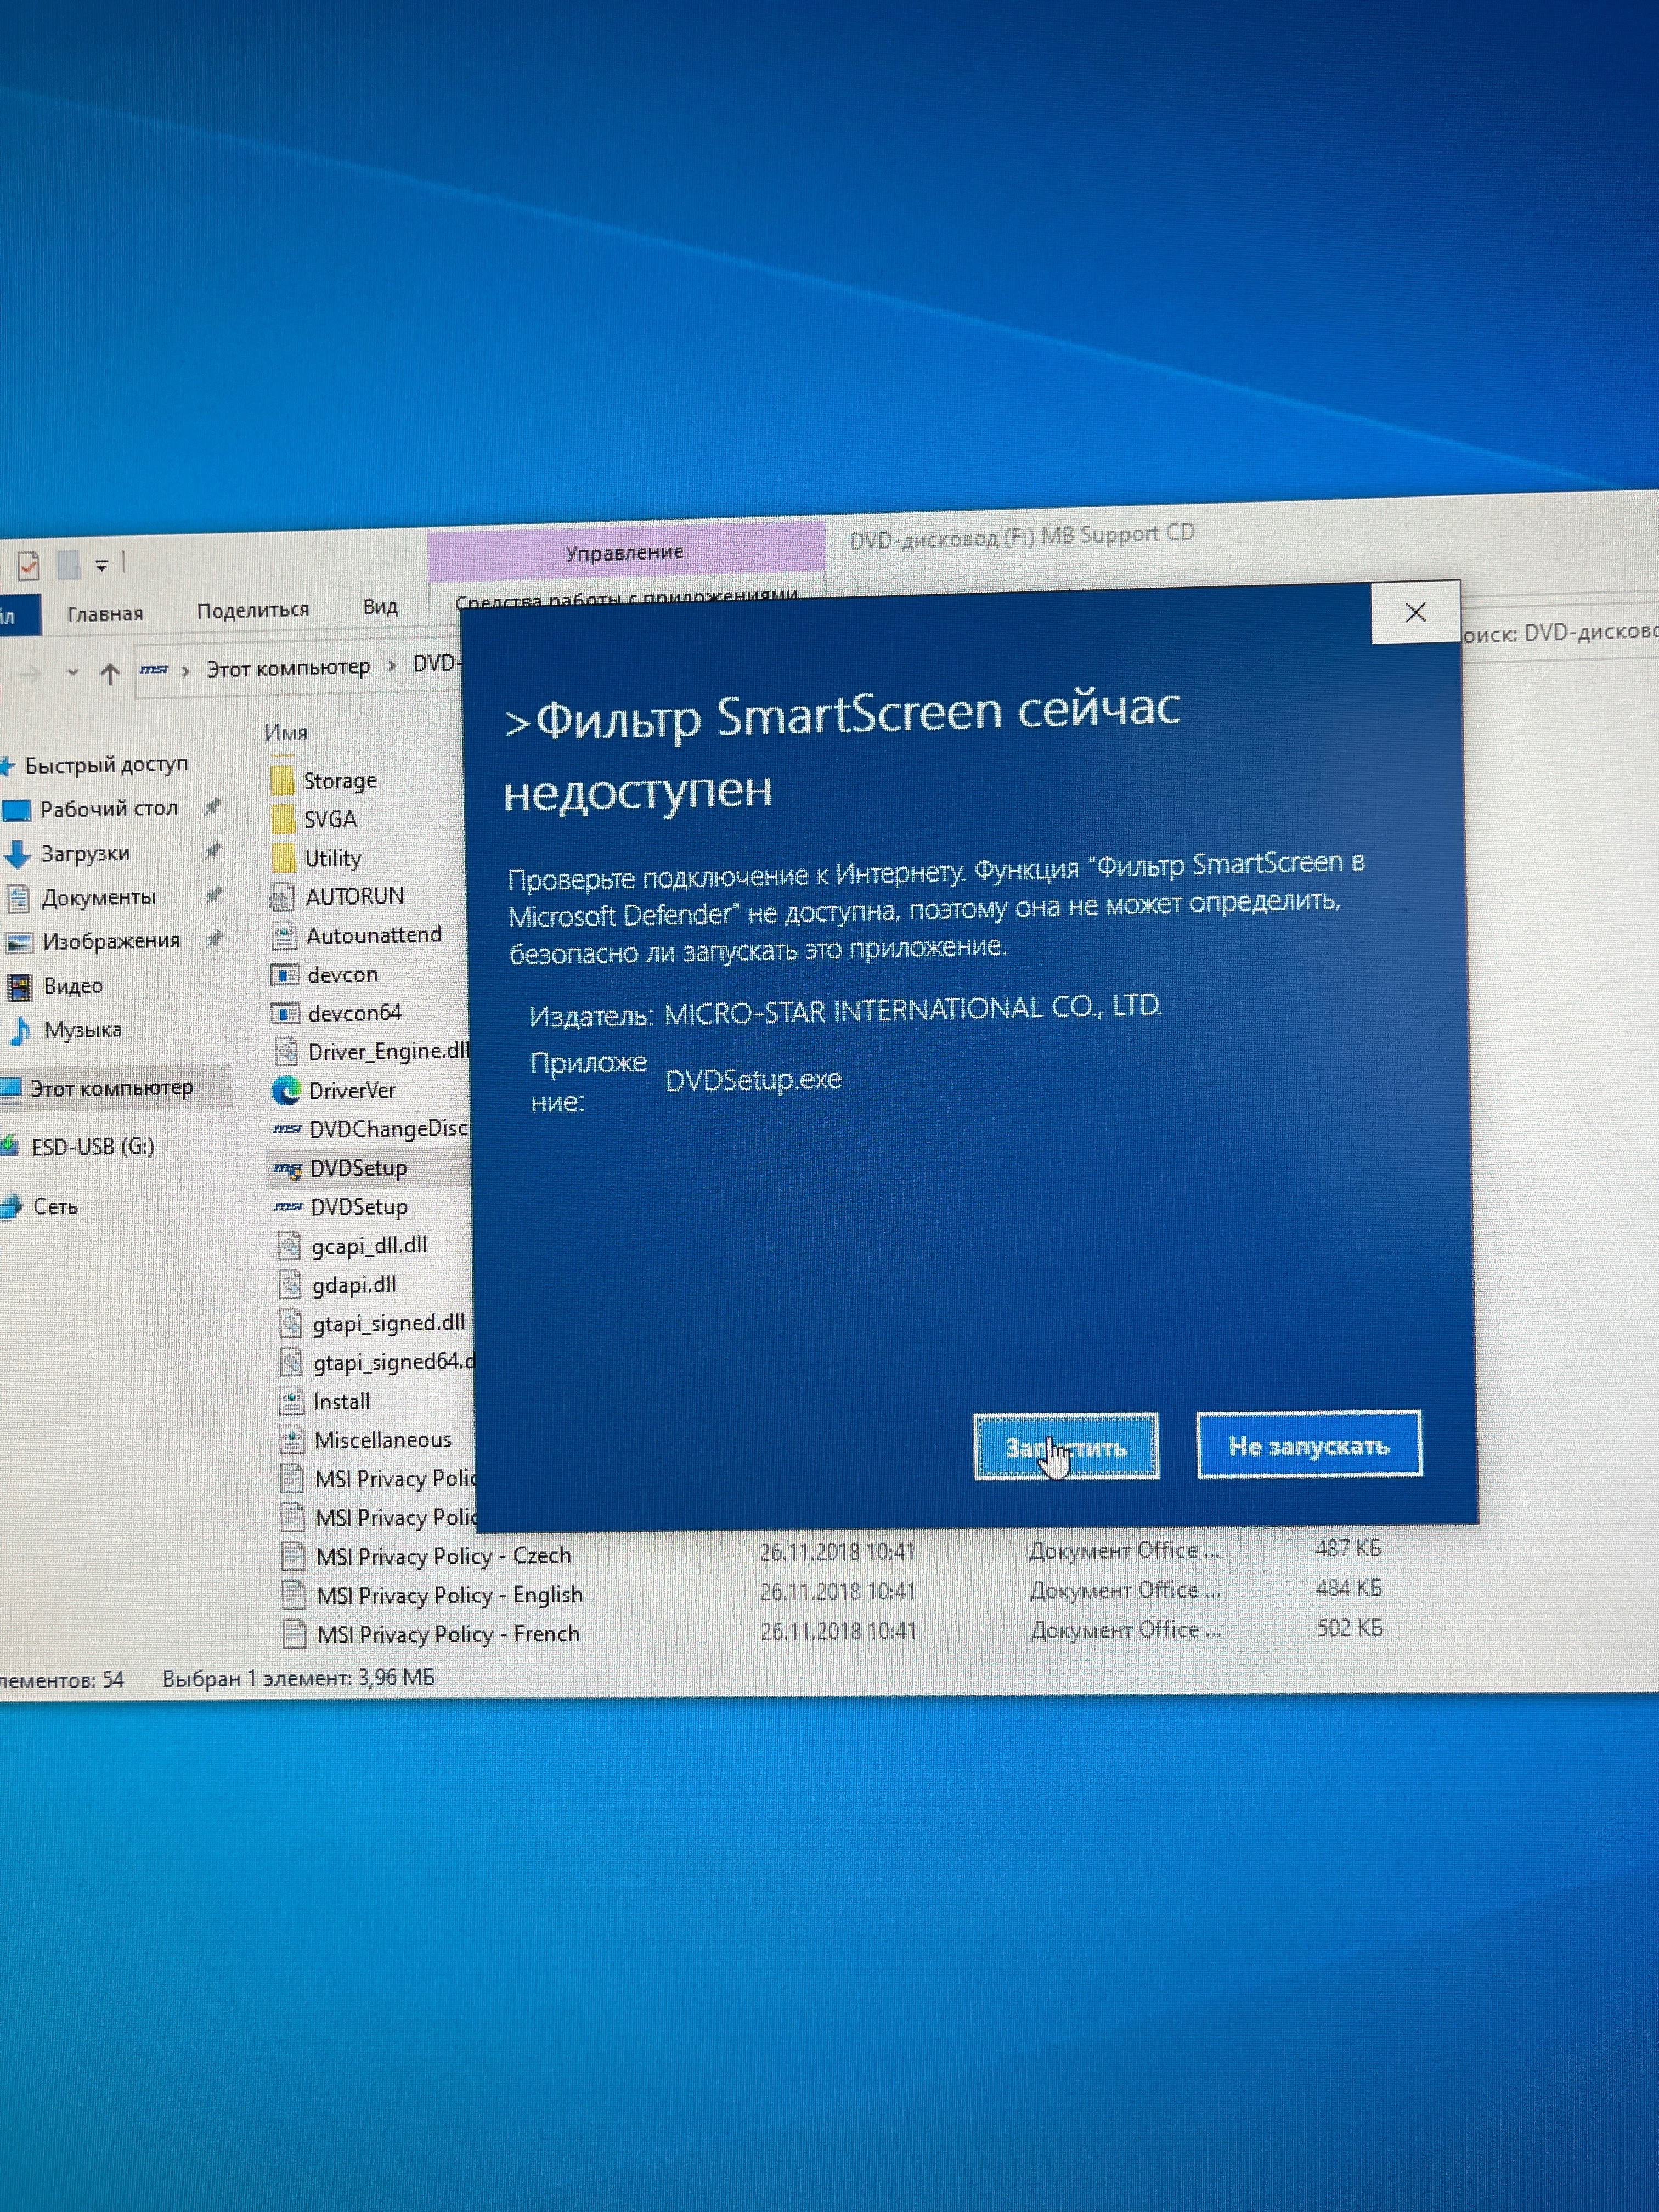Viewport: 1659px width, 2212px height.
Task: Click the search box of DVD drive window
Action: (x=1560, y=632)
